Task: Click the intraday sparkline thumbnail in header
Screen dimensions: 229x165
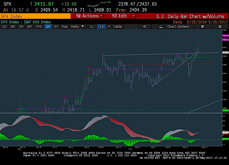Action: (x=99, y=4)
